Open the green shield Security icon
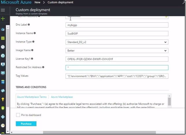This screenshot has width=186, height=135. click(3, 108)
